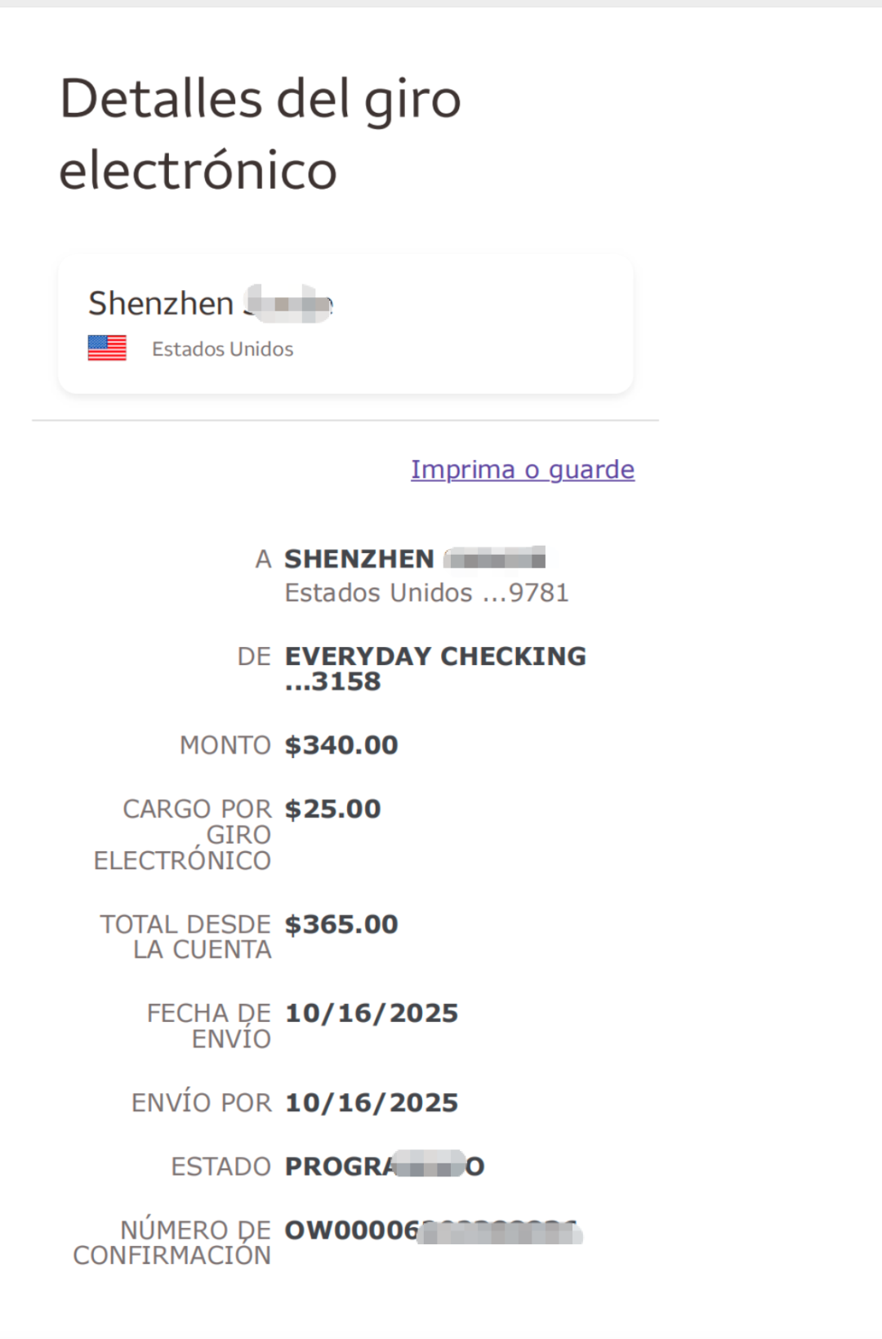Click the $340.00 amount value
Viewport: 882px width, 1339px height.
click(x=341, y=745)
